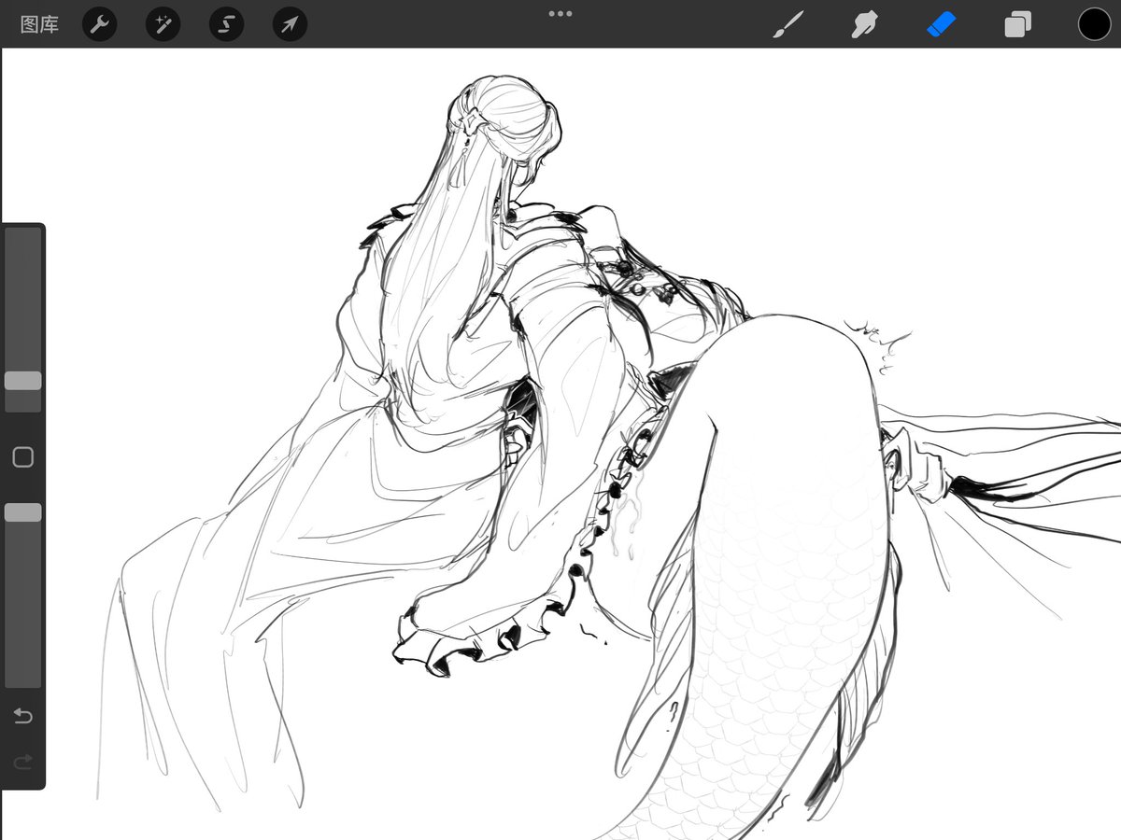Open the Actions wrench menu
Screen dimensions: 1121x840
click(x=99, y=24)
